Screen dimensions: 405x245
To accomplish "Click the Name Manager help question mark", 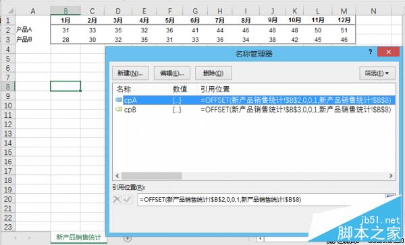I will pyautogui.click(x=371, y=52).
